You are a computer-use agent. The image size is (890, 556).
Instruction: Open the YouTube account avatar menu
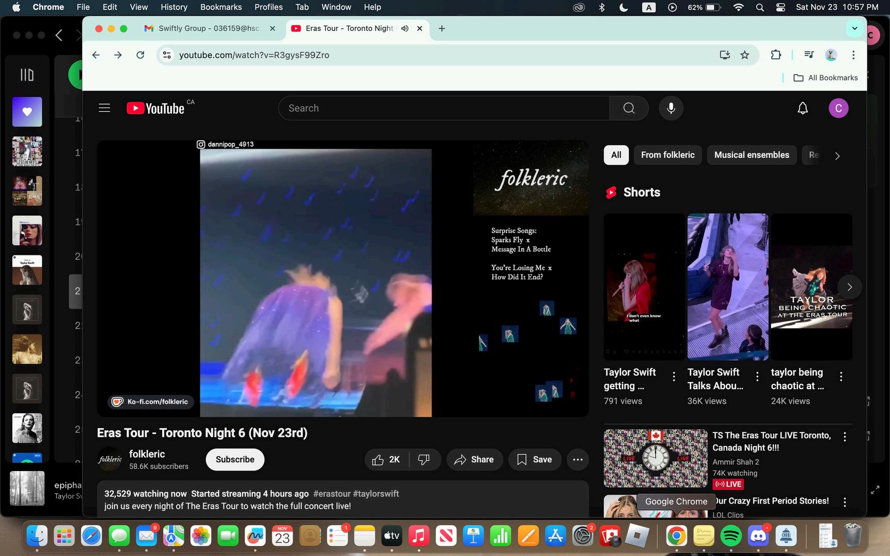coord(838,108)
